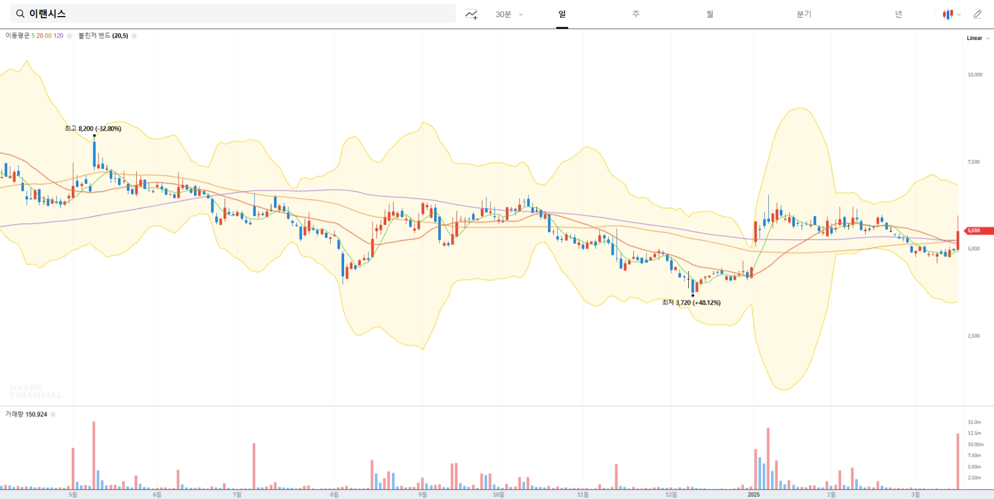994x499 pixels.
Task: Click the 12월 label on time axis
Action: coord(671,495)
